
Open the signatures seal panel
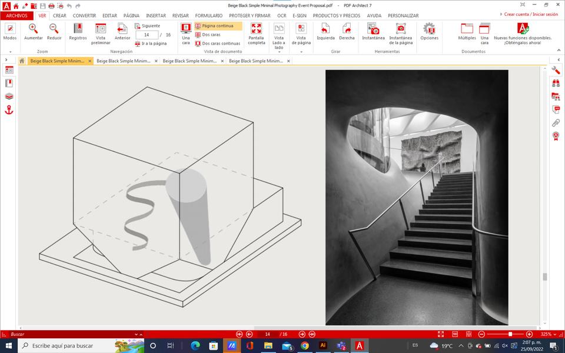tap(556, 136)
